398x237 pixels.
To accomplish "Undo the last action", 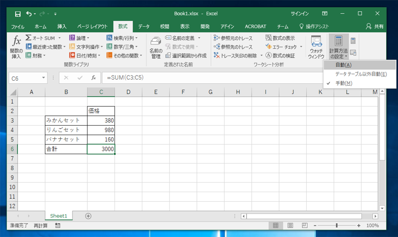I will click(x=29, y=14).
